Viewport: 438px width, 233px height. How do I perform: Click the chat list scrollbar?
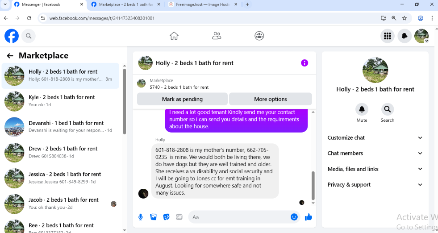coord(125,101)
